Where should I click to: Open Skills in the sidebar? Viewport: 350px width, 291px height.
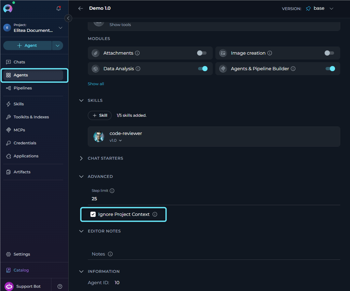[x=33, y=104]
